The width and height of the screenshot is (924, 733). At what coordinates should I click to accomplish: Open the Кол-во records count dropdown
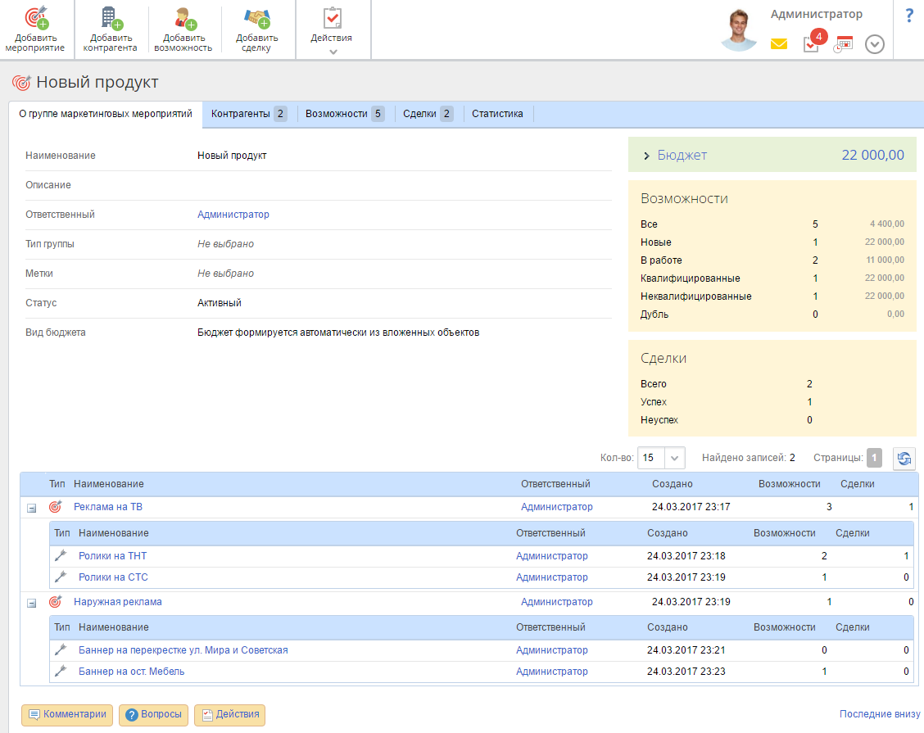[675, 458]
